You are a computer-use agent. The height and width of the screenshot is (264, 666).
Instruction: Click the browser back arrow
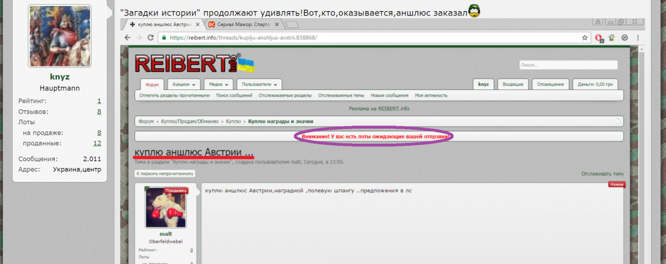[127, 38]
